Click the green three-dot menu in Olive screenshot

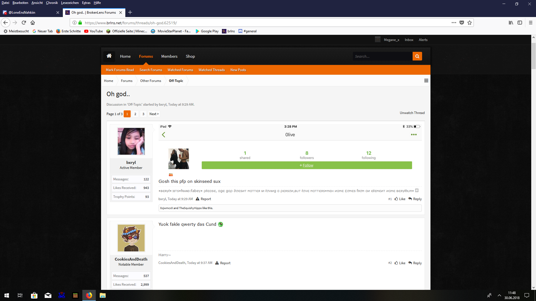414,135
